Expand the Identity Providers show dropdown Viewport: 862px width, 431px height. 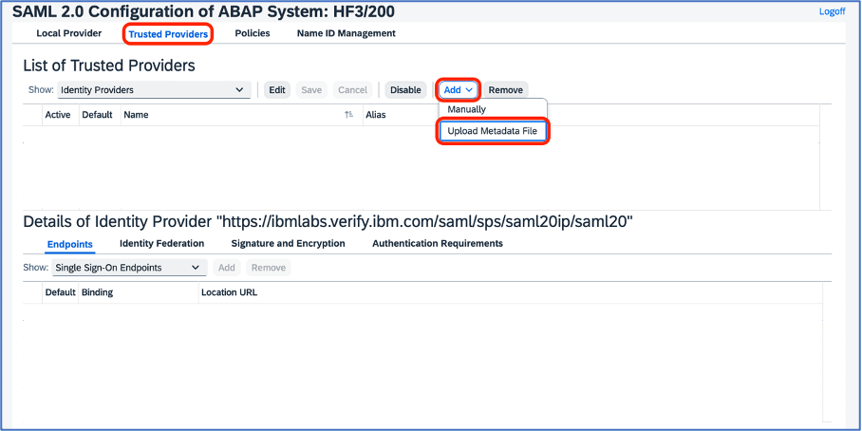(x=154, y=89)
